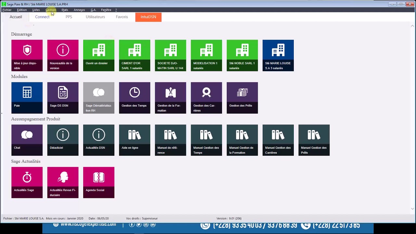Open the Didacticiel tile
The height and width of the screenshot is (234, 416).
coord(63,140)
